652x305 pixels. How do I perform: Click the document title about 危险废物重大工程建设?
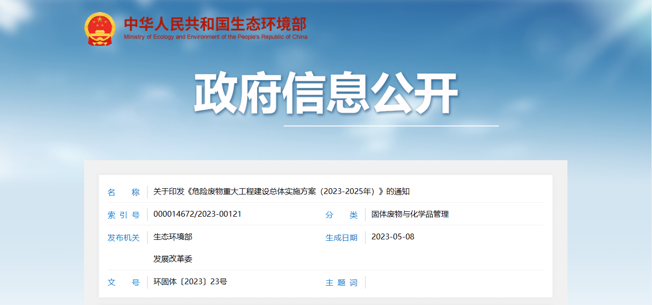(281, 192)
